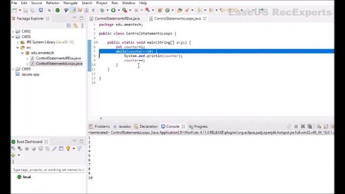Collapse the src folder node
345x194 pixels.
(x=18, y=47)
